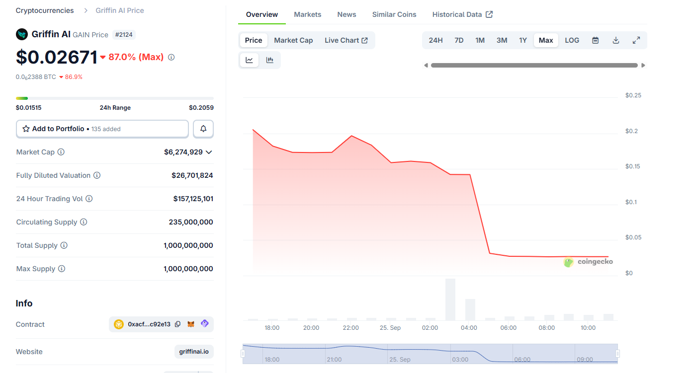The image size is (685, 373).
Task: Download chart data icon
Action: click(x=616, y=40)
